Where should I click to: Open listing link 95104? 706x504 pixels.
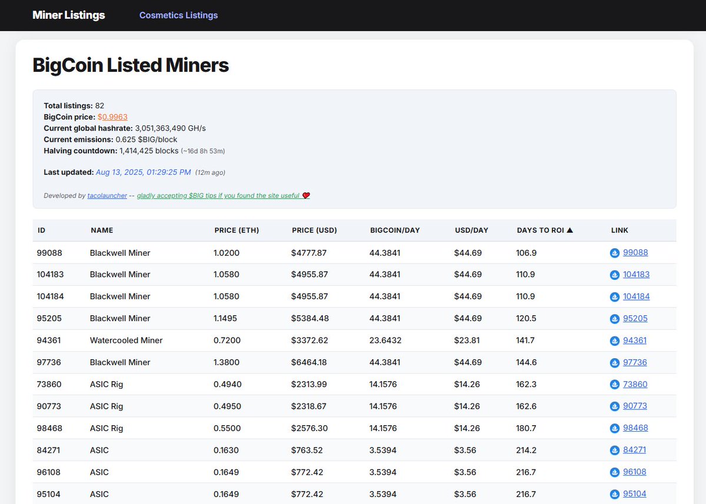(x=635, y=494)
